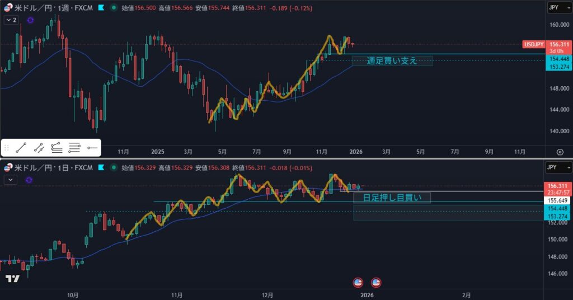573x300 pixels.
Task: Open the JPY currency dropdown on daily chart
Action: [558, 167]
